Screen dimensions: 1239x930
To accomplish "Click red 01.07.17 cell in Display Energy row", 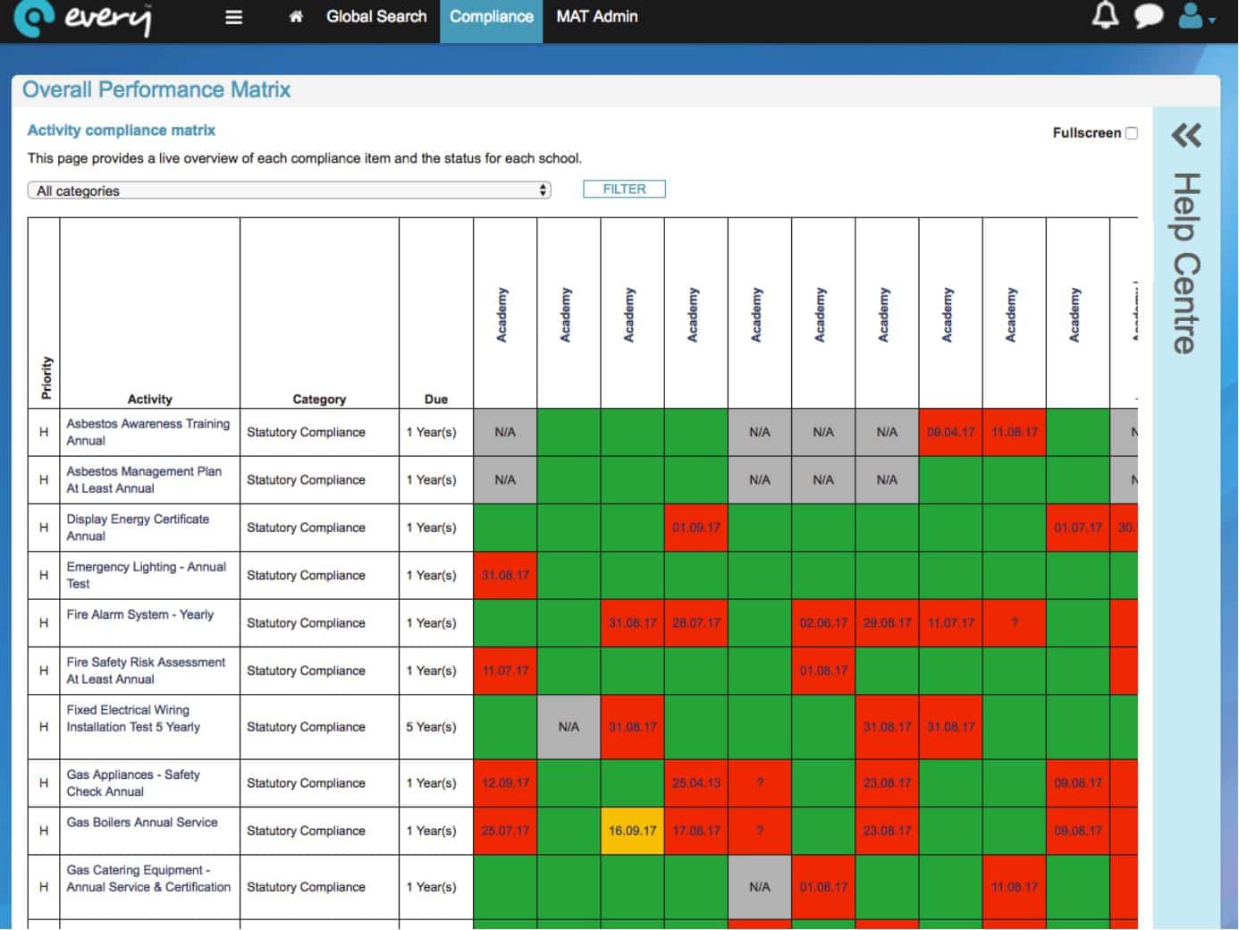I will (x=1077, y=528).
